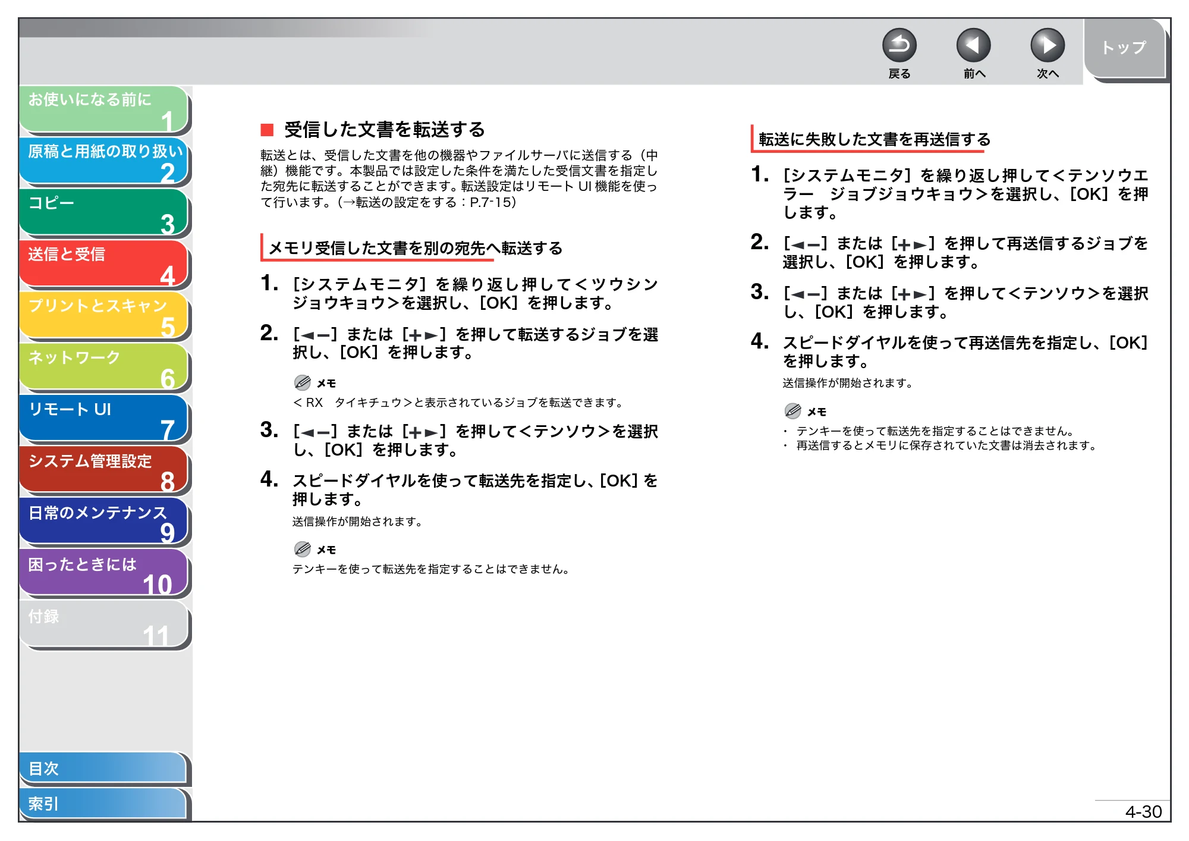Go to the 目次 table of contents
Screen dimensions: 1189x841
click(103, 768)
